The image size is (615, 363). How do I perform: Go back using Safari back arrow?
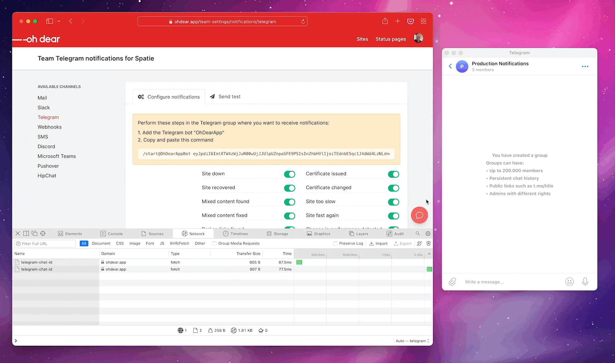click(71, 21)
